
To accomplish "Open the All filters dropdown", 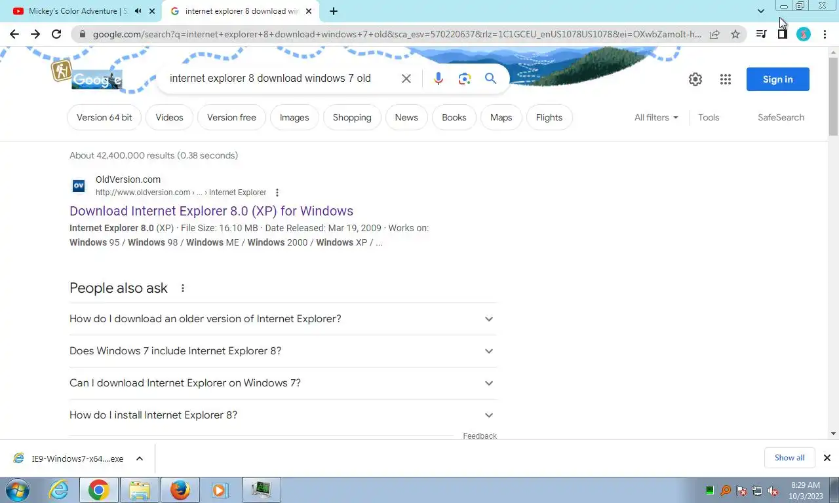I will [656, 117].
